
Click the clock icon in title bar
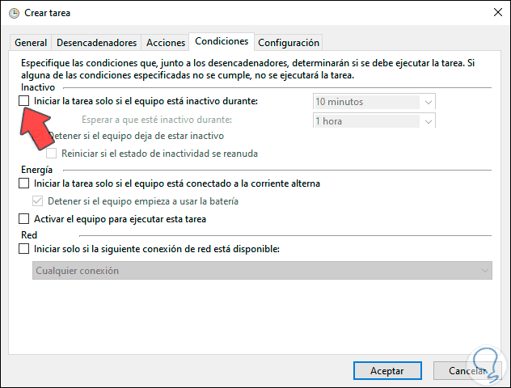[x=13, y=13]
